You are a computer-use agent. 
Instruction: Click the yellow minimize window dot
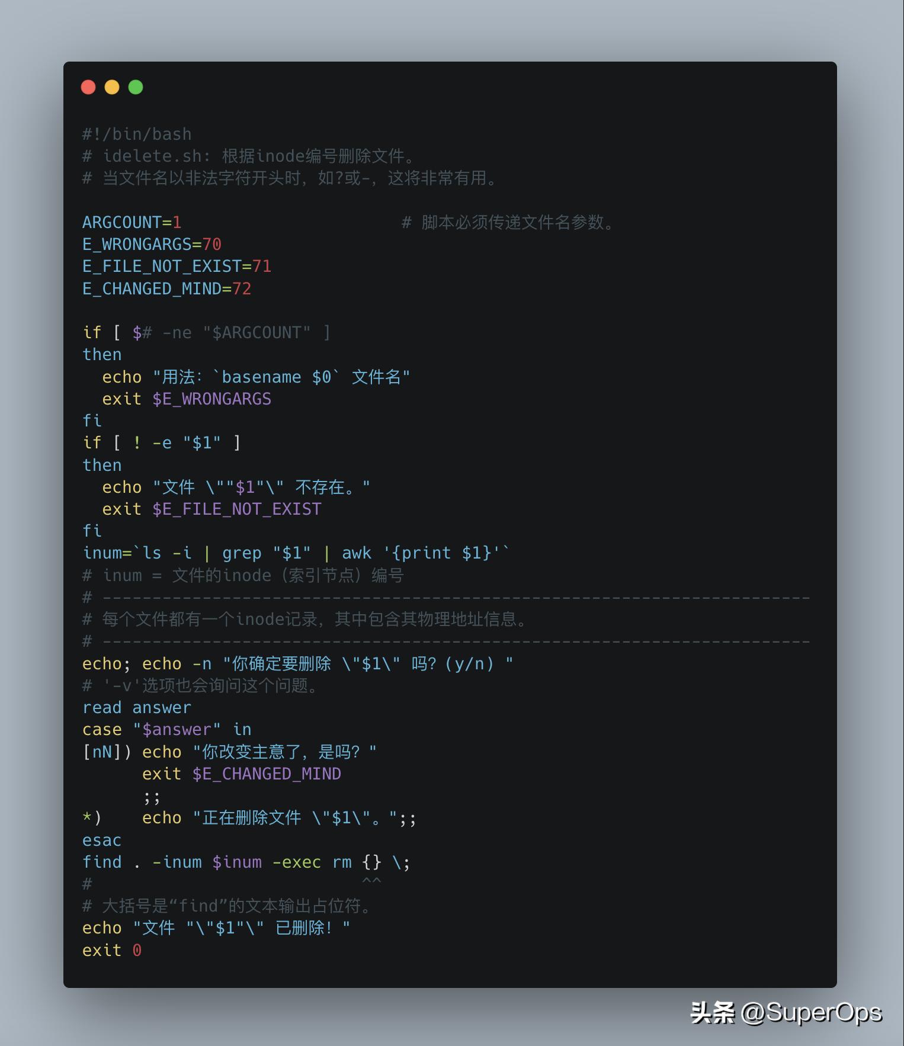pos(112,87)
